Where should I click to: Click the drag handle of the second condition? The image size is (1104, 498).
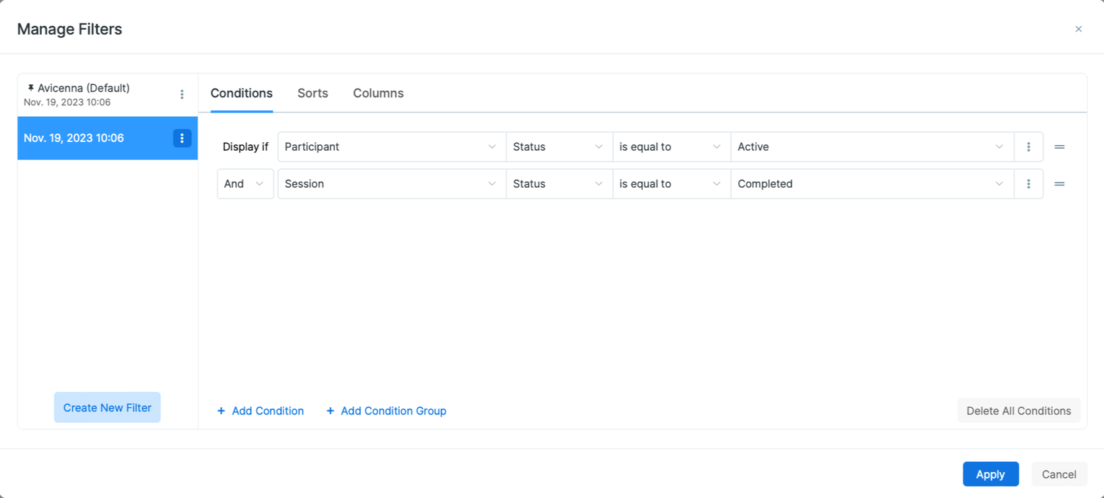tap(1059, 183)
